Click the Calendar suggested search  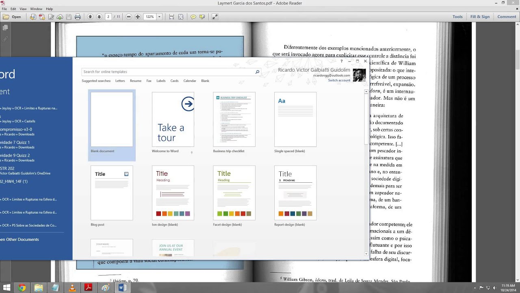[190, 81]
